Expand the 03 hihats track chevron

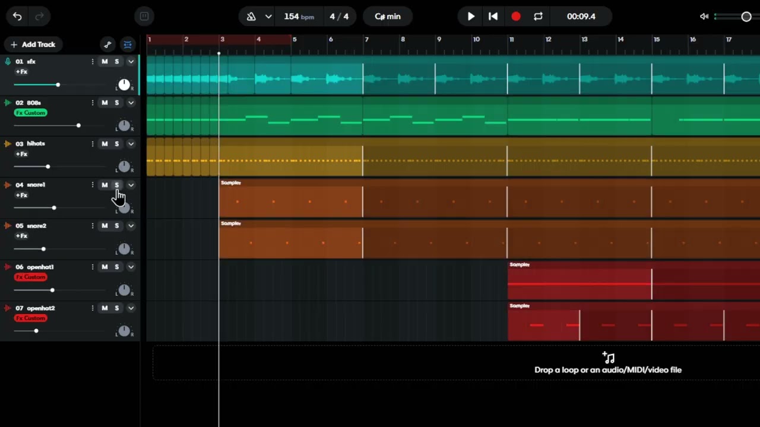click(131, 144)
